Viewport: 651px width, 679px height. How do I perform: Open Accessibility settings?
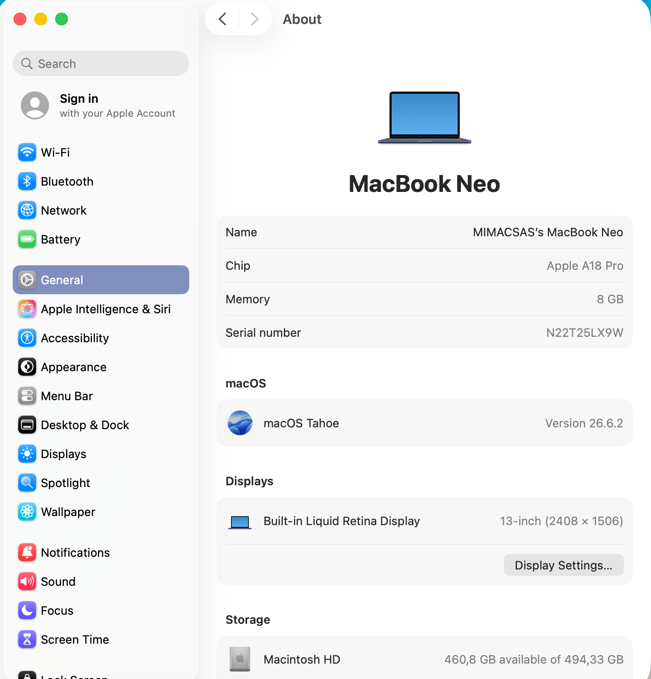pyautogui.click(x=101, y=338)
